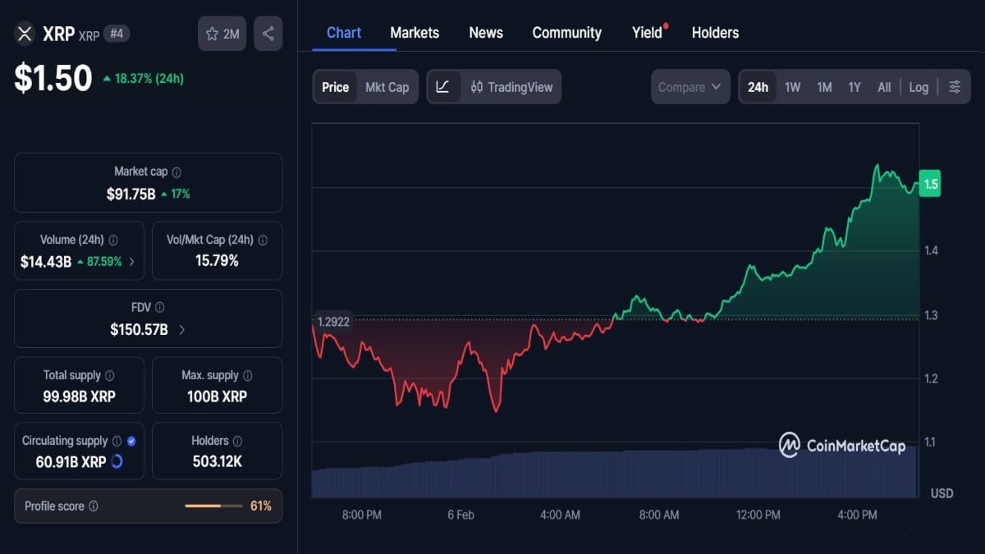Image resolution: width=985 pixels, height=554 pixels.
Task: Expand the Volume (24h) details arrow
Action: [132, 262]
